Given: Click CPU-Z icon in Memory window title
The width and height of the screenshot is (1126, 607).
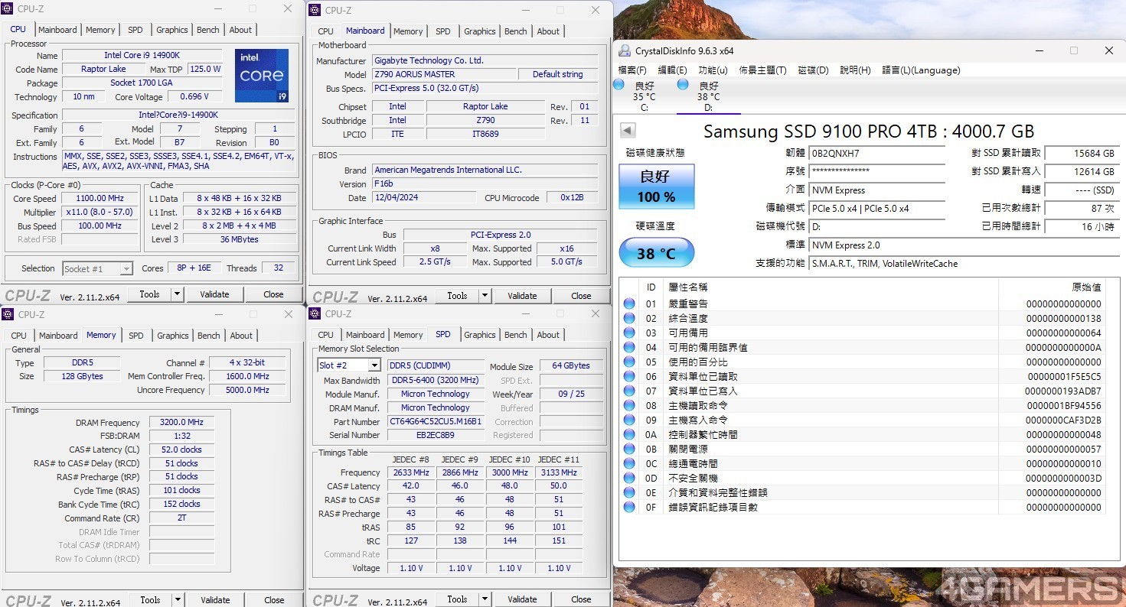Looking at the screenshot, I should (x=8, y=314).
